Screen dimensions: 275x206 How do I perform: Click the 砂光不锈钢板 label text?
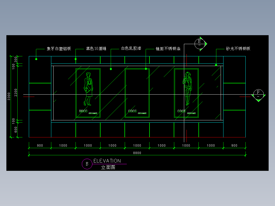click(238, 48)
